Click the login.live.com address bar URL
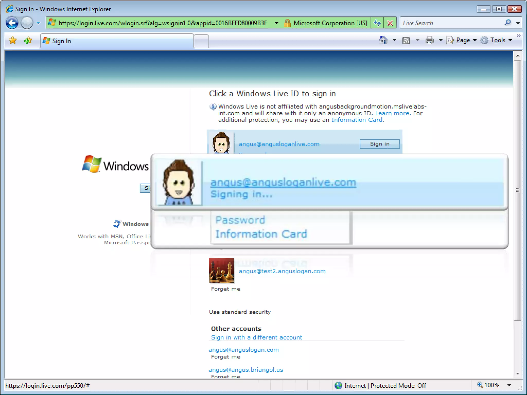This screenshot has width=527, height=395. coord(163,23)
